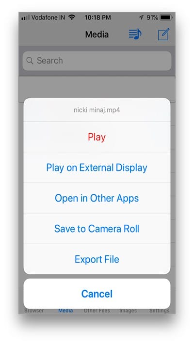Screen dimensions: 194x344
Task: Dismiss the sheet with Cancel
Action: pyautogui.click(x=97, y=294)
